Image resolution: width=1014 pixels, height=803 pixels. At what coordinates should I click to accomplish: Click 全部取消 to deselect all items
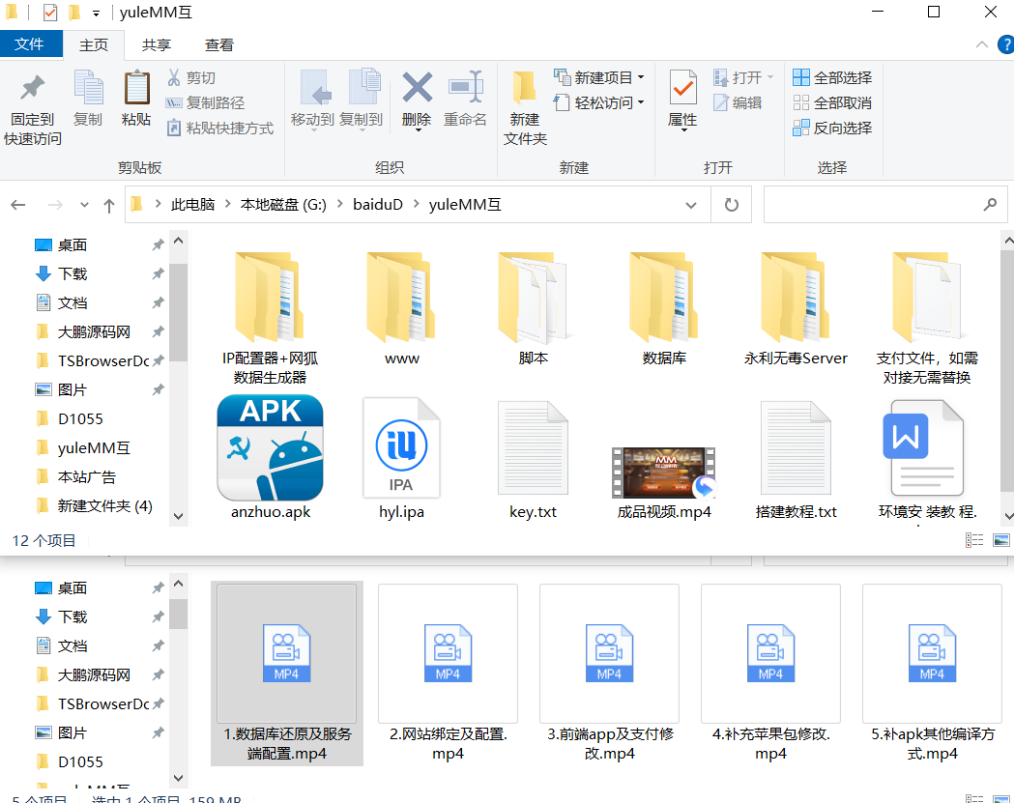pos(829,101)
